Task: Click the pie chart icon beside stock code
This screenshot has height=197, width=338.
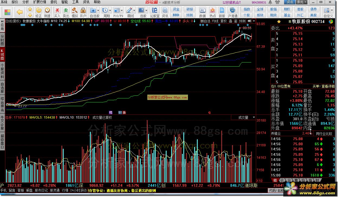Action: tap(331, 21)
